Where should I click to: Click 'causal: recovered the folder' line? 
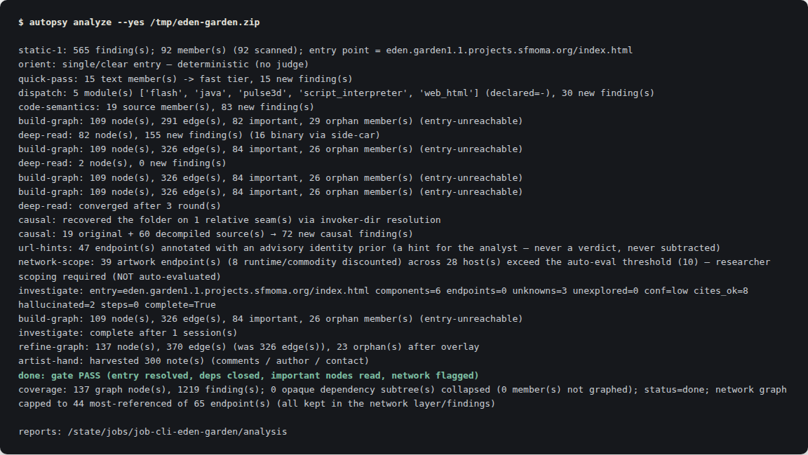pos(229,219)
